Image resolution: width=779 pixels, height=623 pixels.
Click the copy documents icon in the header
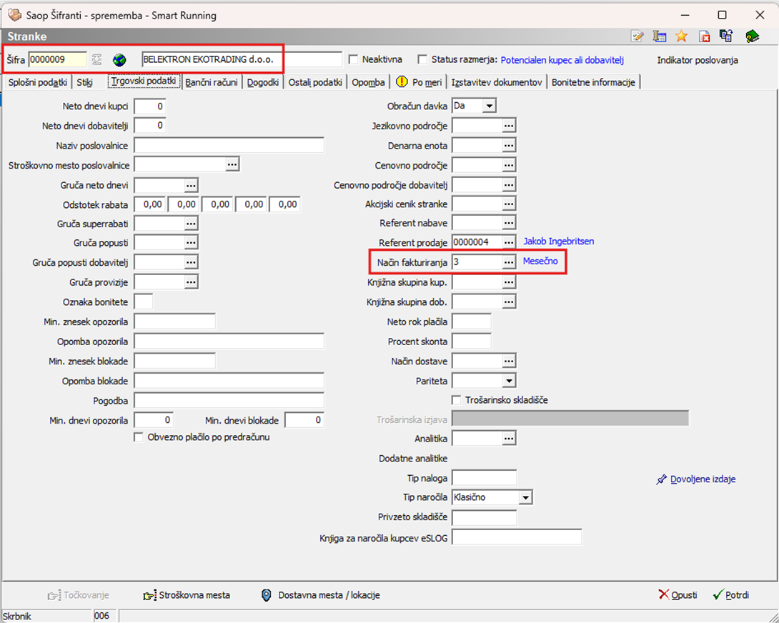pyautogui.click(x=726, y=36)
